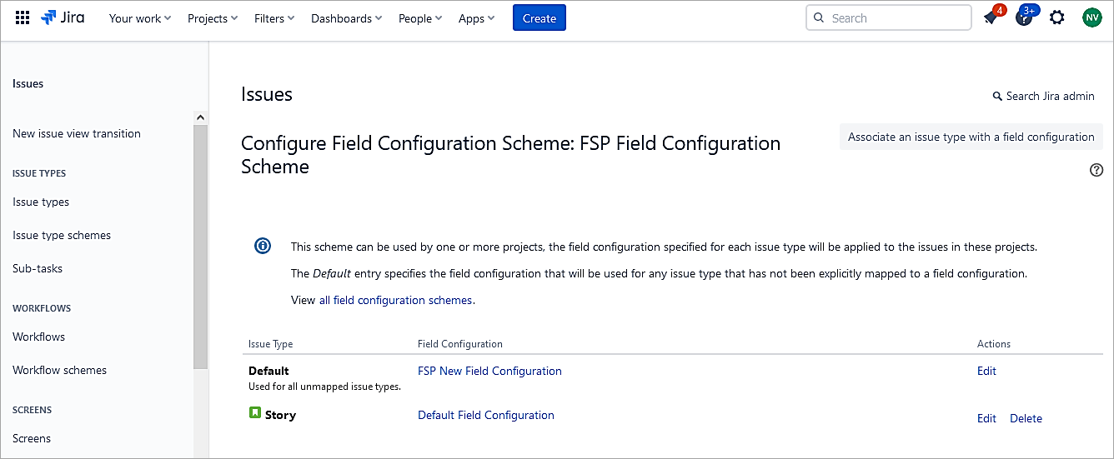The width and height of the screenshot is (1114, 459).
Task: Open the Filters menu
Action: [274, 18]
